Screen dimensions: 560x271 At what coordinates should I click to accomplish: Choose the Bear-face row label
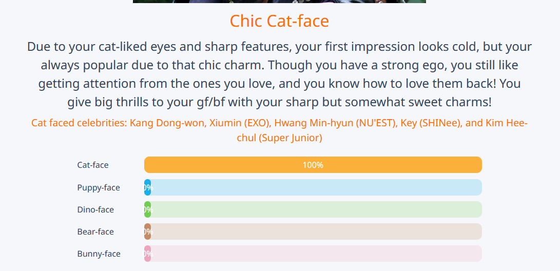(95, 231)
